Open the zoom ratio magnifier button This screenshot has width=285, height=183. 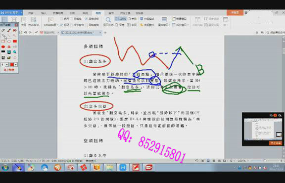point(108,22)
